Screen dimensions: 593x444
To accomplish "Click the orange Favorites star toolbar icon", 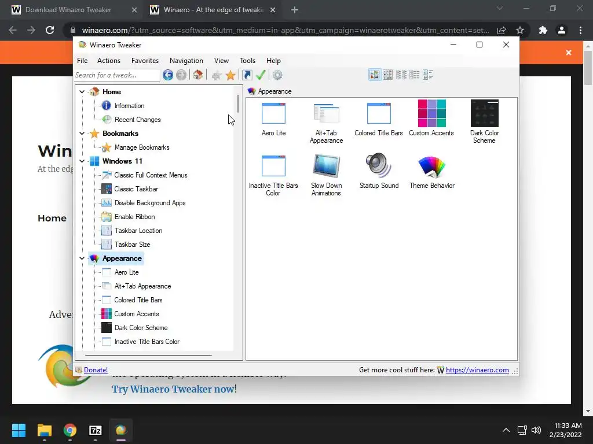I will click(x=230, y=75).
